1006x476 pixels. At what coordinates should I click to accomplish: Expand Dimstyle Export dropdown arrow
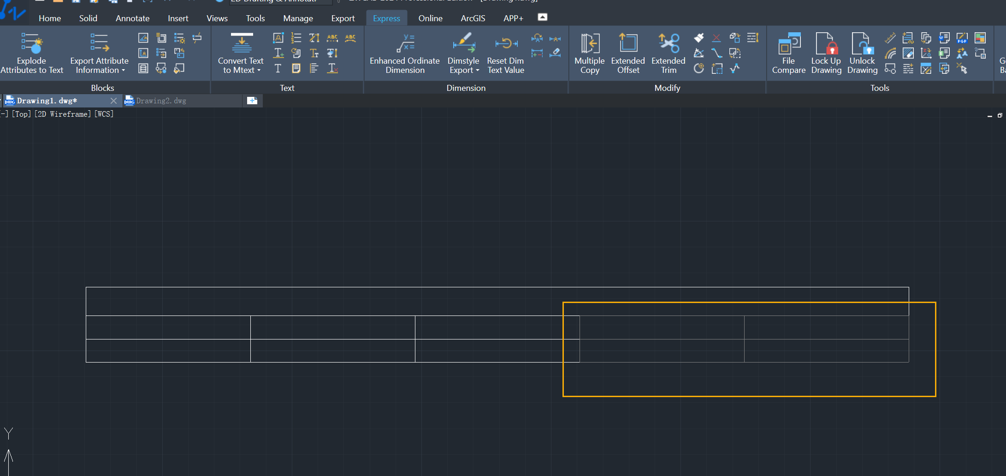pyautogui.click(x=477, y=70)
